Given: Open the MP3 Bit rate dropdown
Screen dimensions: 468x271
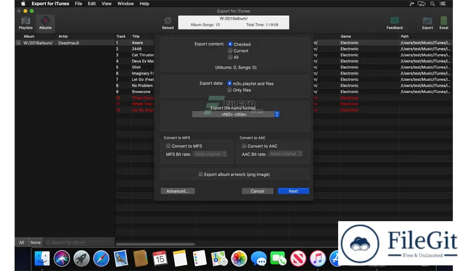Looking at the screenshot, I should (210, 154).
